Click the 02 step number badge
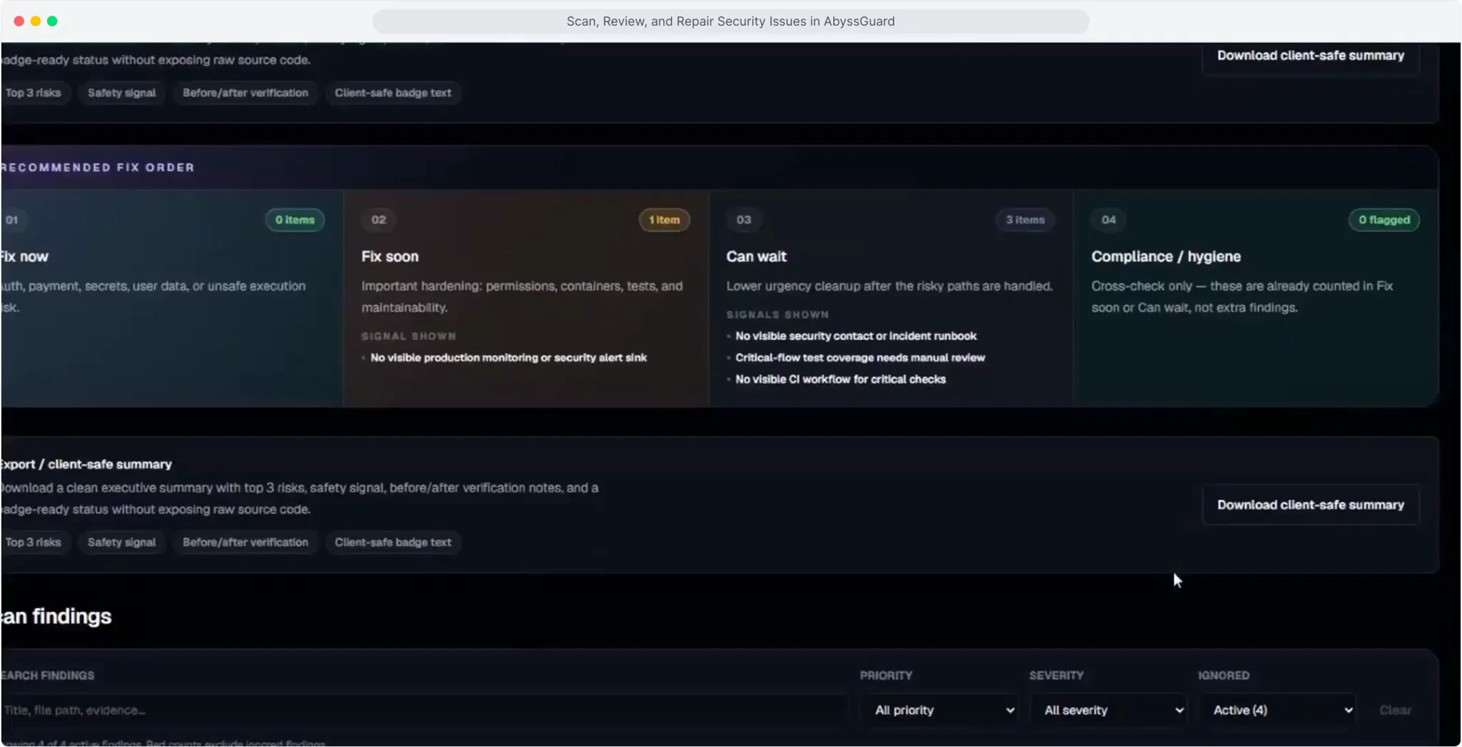This screenshot has height=747, width=1462. click(x=378, y=220)
